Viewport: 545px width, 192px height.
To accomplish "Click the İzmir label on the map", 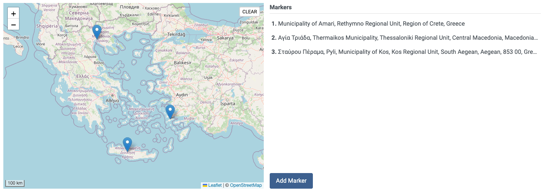I will (x=163, y=82).
